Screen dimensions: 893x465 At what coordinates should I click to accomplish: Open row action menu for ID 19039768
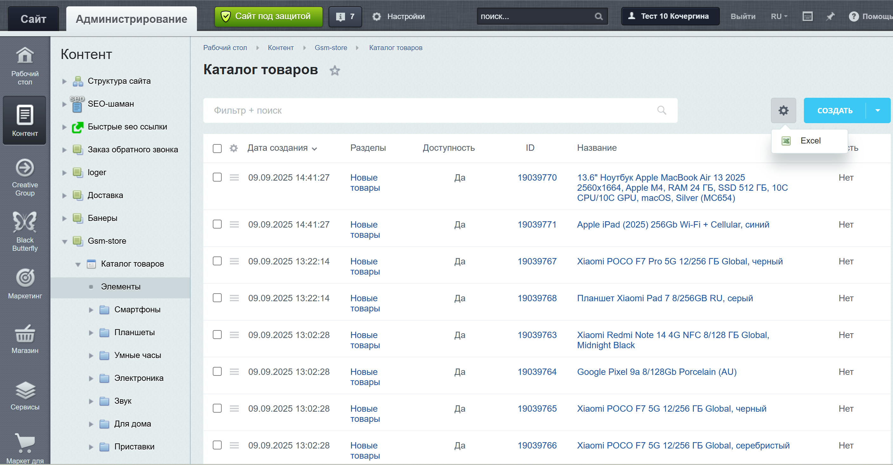[234, 298]
